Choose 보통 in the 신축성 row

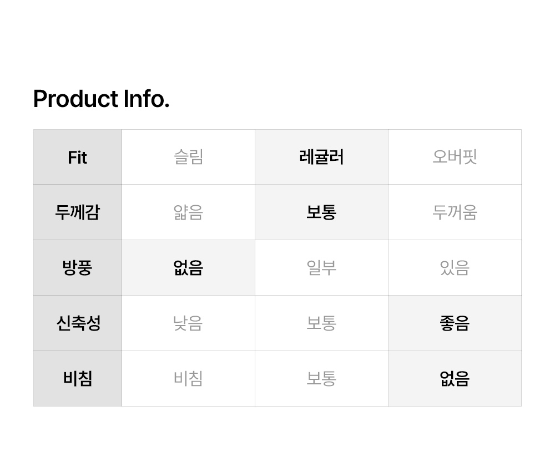[321, 323]
